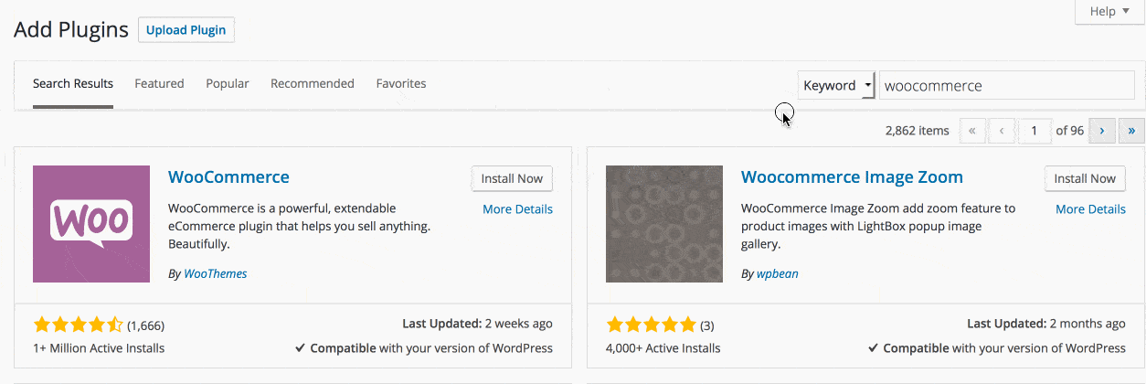Go to the next page arrow
The height and width of the screenshot is (384, 1146).
click(x=1102, y=131)
